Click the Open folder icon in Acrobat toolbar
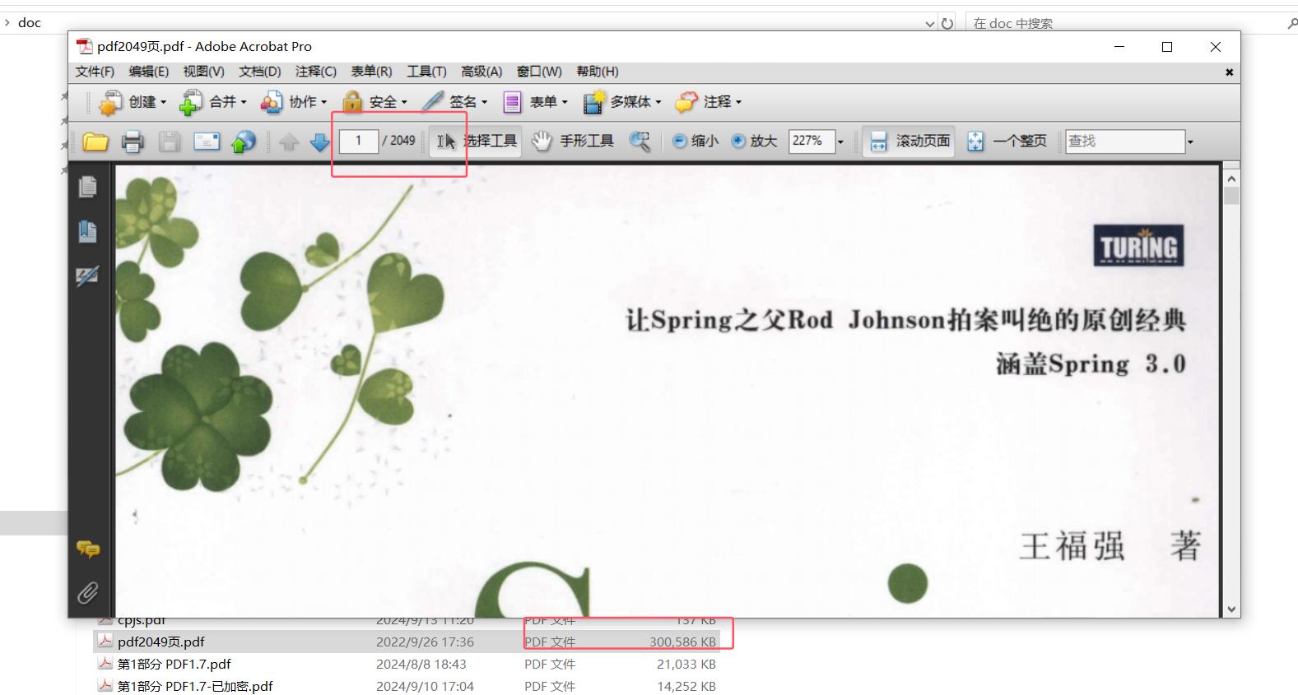Screen dimensions: 1298x695 95,141
